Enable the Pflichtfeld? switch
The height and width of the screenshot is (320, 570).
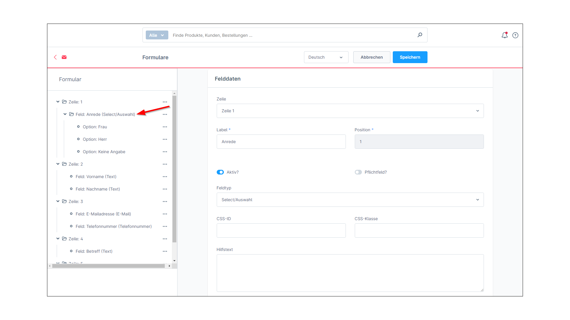358,172
